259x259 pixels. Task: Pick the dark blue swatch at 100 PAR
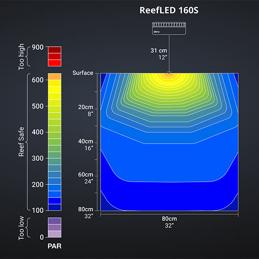[x=54, y=207]
